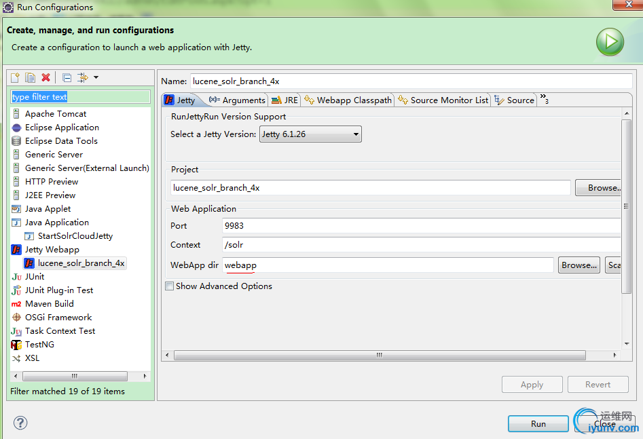
Task: Click the Jetty panel scroll-down arrow
Action: (627, 344)
